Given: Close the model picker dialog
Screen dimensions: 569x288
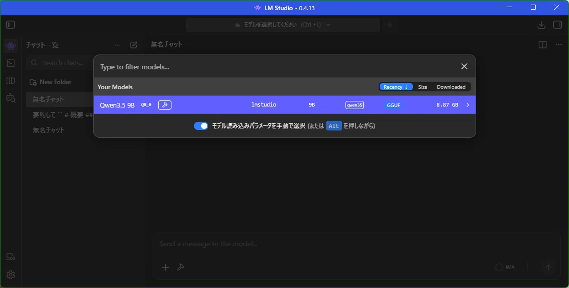Looking at the screenshot, I should [464, 66].
